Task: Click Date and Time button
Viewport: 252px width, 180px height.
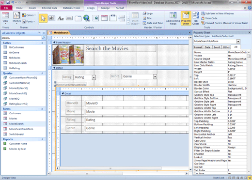Action: (153, 23)
